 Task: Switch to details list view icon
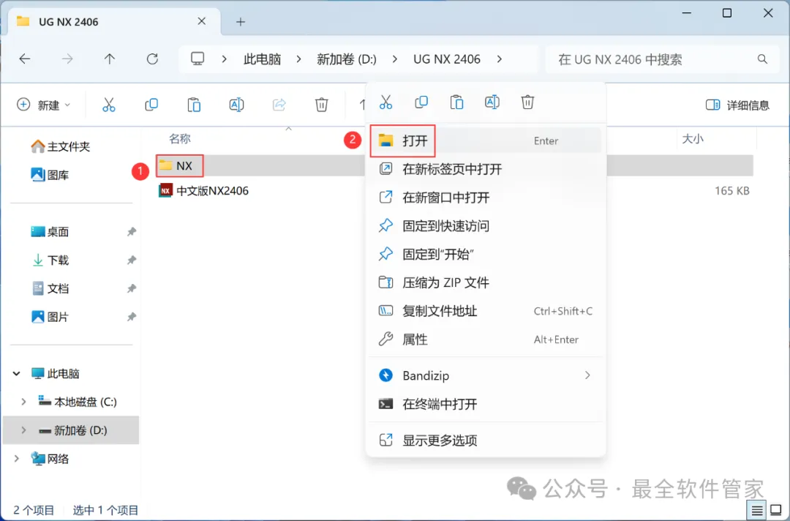click(x=757, y=511)
